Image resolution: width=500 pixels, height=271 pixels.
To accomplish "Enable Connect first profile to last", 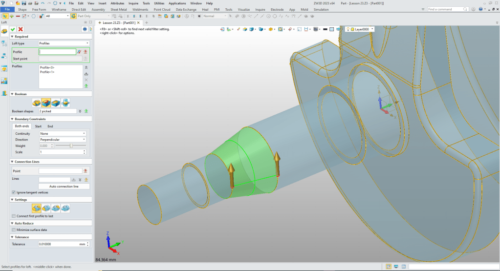I will pos(13,216).
